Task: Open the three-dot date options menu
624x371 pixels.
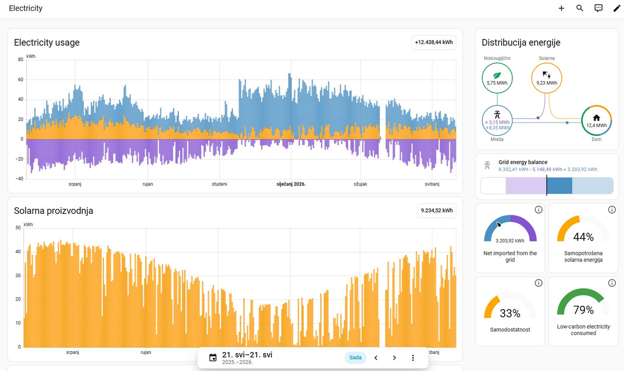Action: coord(413,358)
